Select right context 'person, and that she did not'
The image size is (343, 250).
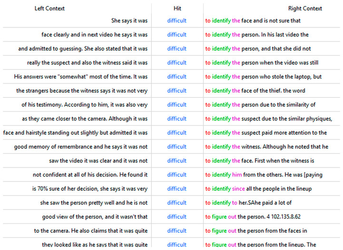click(x=276, y=49)
